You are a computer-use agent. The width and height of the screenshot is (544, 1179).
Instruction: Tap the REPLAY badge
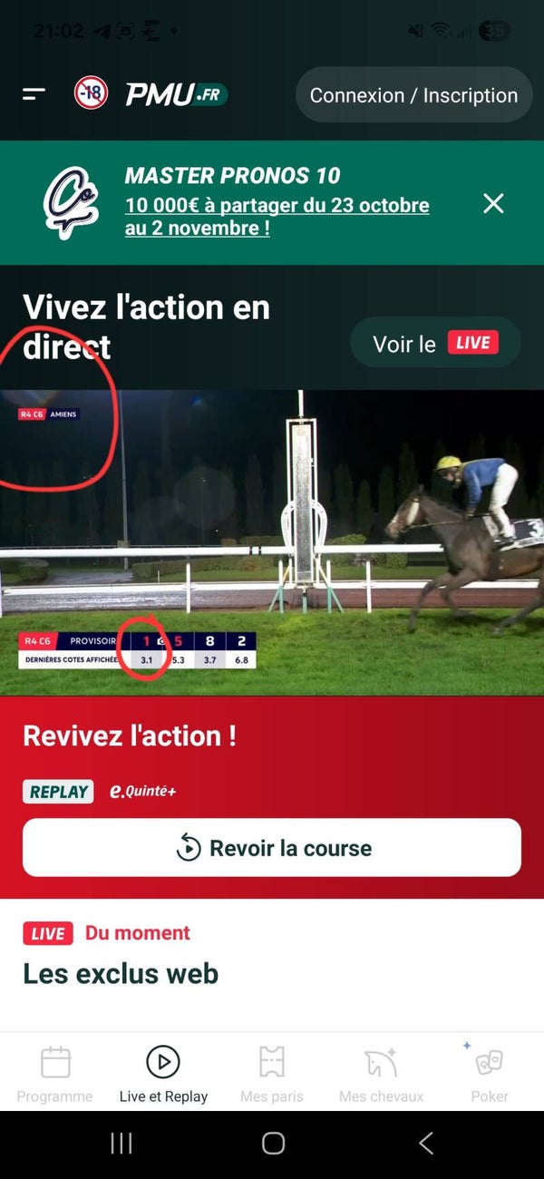click(x=59, y=792)
